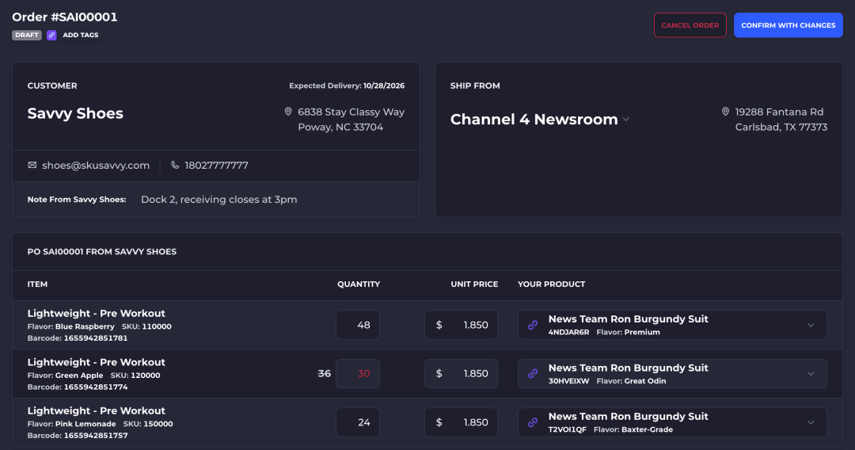
Task: Click Confirm With Changes button
Action: 788,25
